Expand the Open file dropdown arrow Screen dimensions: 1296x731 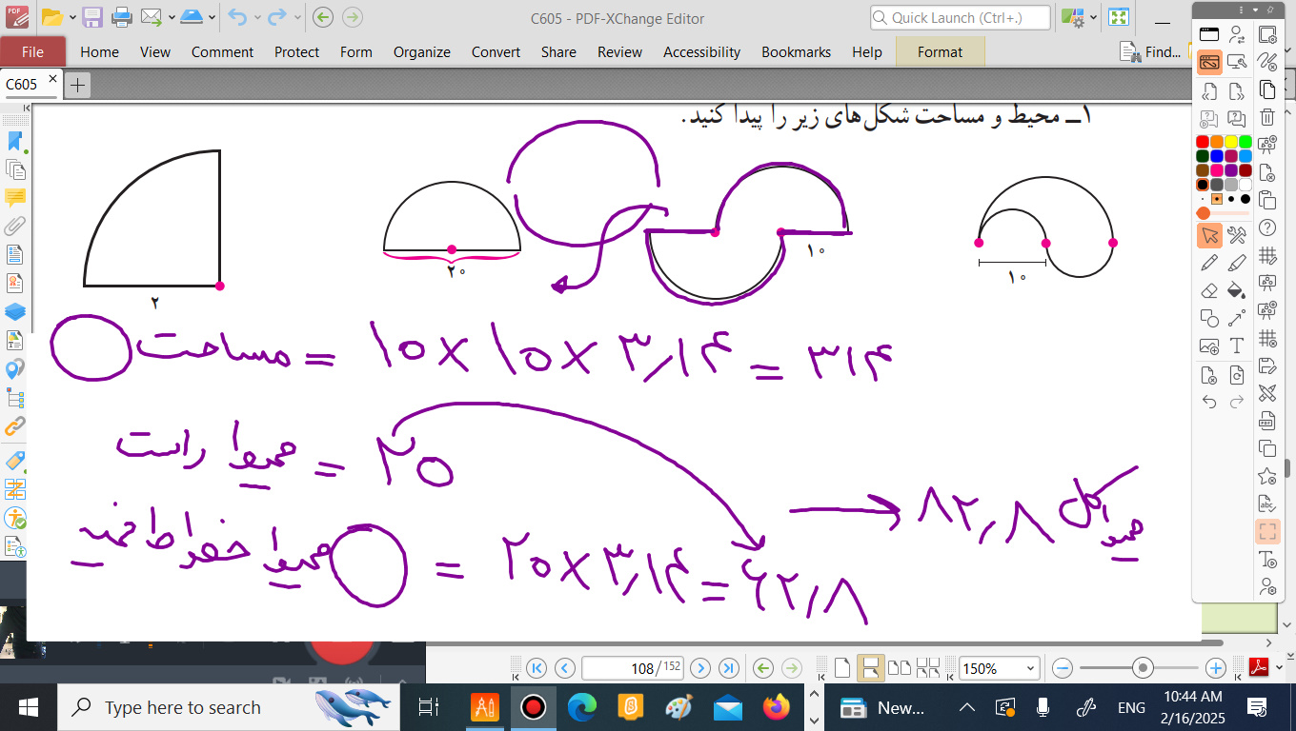click(72, 17)
